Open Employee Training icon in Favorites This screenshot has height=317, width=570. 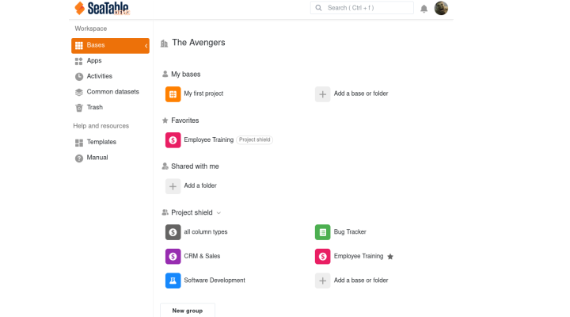point(173,140)
